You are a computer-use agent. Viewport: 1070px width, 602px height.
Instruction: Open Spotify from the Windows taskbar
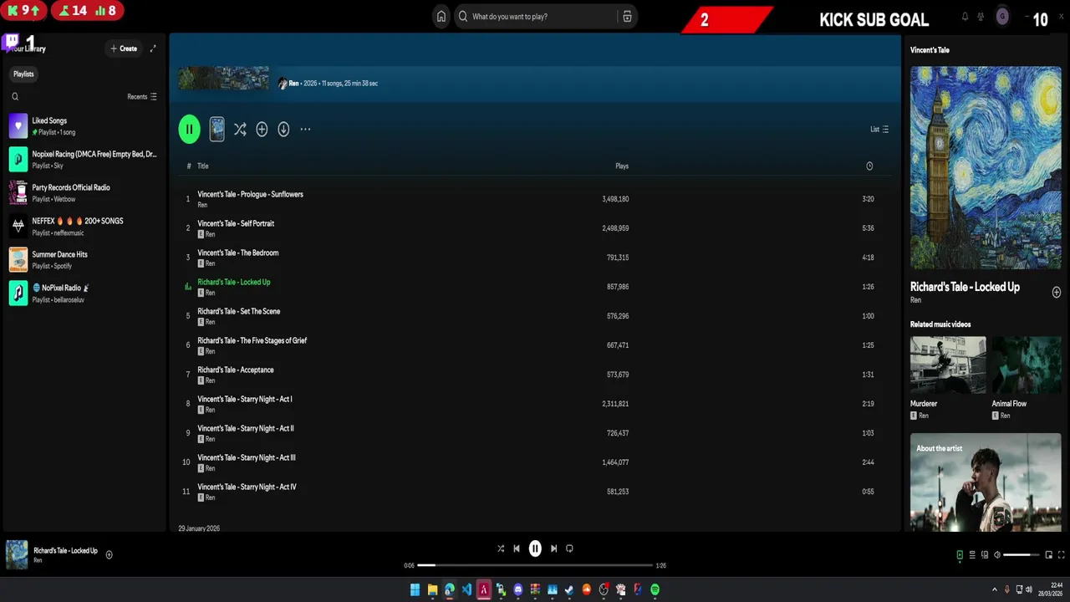coord(655,589)
